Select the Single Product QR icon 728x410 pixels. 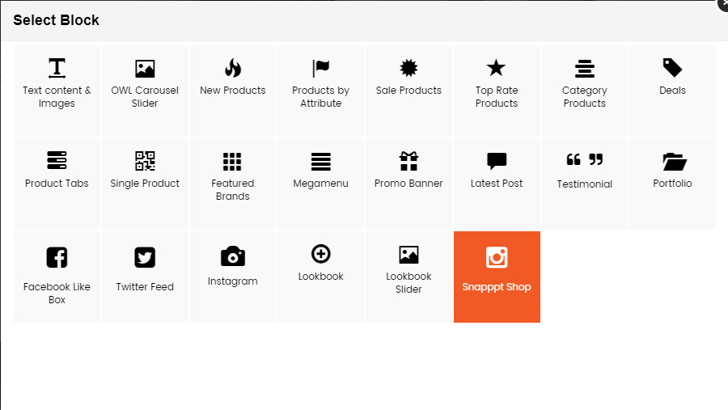pyautogui.click(x=145, y=161)
